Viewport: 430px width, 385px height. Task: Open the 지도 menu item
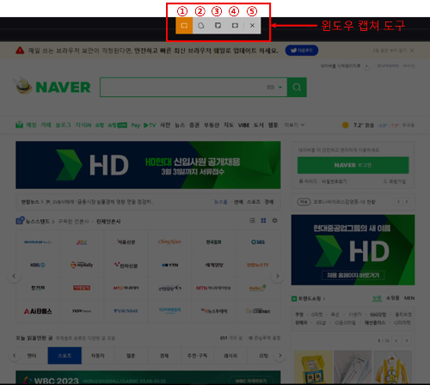229,125
